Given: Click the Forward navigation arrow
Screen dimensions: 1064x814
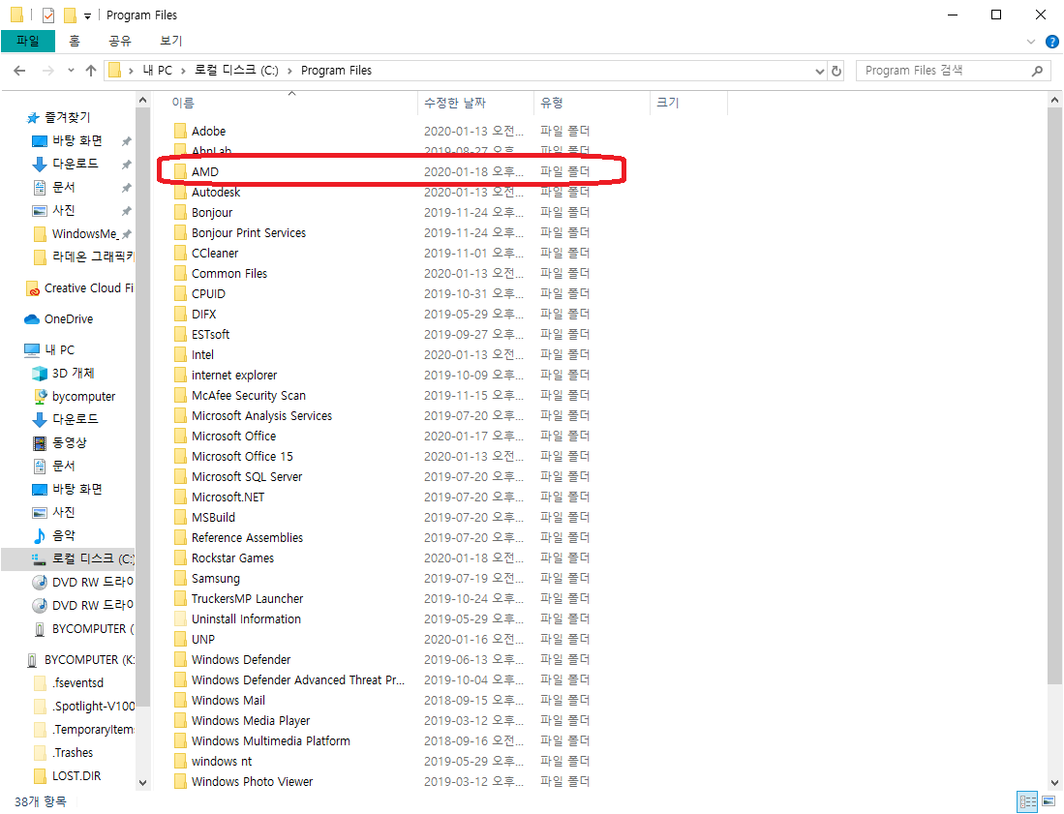Looking at the screenshot, I should pyautogui.click(x=48, y=71).
